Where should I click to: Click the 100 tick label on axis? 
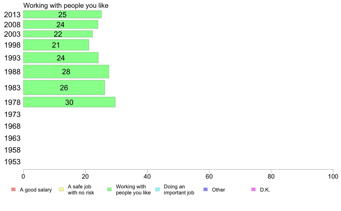point(333,176)
